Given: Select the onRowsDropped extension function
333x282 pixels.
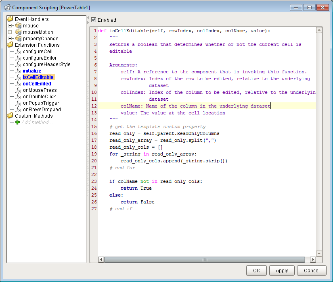Looking at the screenshot, I should 42,110.
